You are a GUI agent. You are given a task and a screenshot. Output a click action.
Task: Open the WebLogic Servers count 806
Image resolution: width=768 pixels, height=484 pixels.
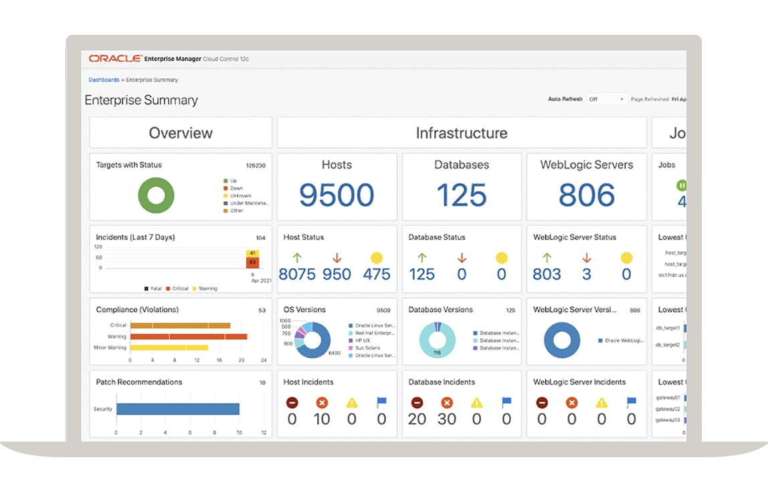coord(586,195)
